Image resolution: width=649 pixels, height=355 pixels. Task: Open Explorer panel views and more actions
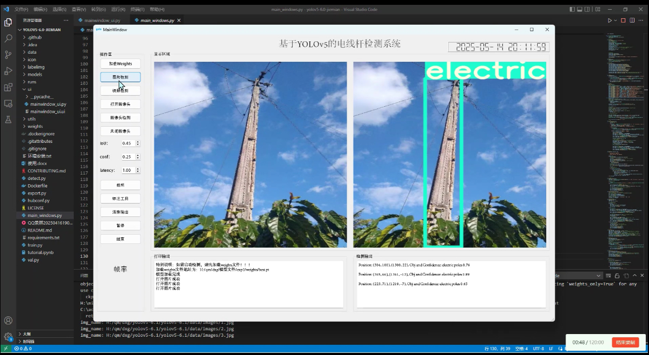[66, 20]
